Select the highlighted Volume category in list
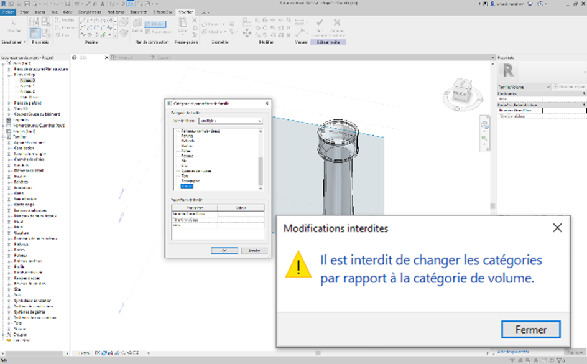 pyautogui.click(x=187, y=185)
